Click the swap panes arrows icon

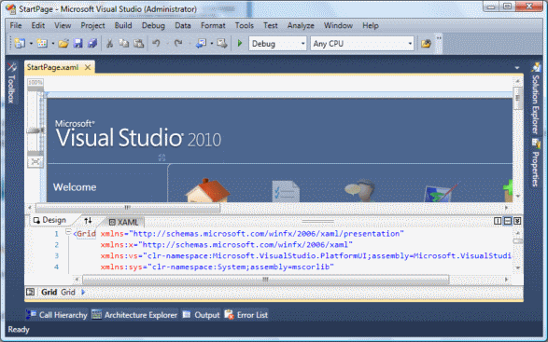pyautogui.click(x=88, y=221)
